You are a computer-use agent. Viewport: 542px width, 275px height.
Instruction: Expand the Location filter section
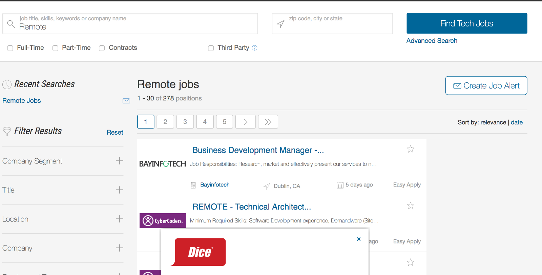pos(119,219)
